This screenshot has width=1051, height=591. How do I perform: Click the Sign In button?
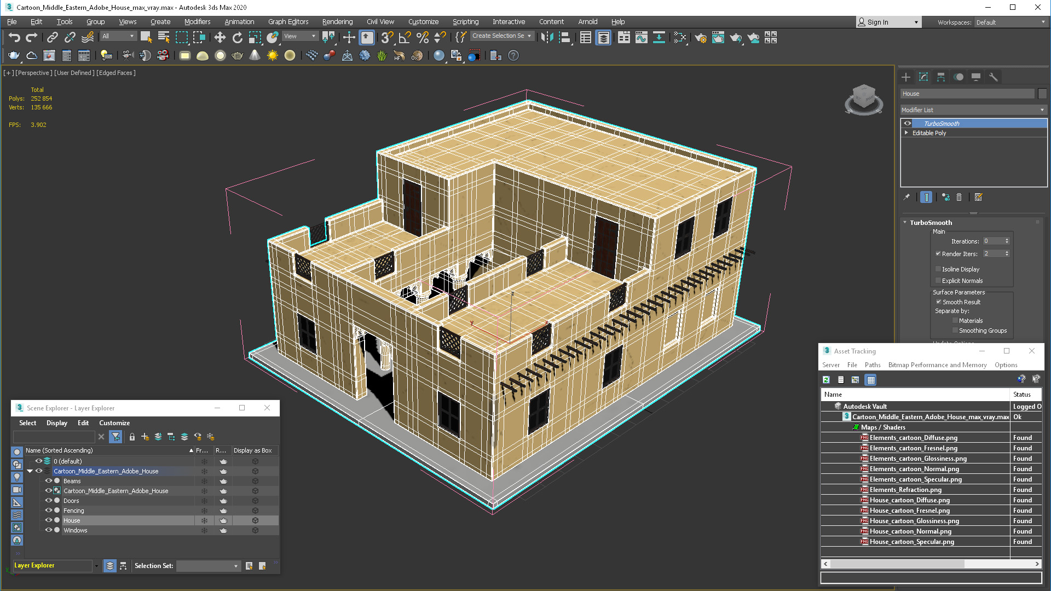[877, 22]
